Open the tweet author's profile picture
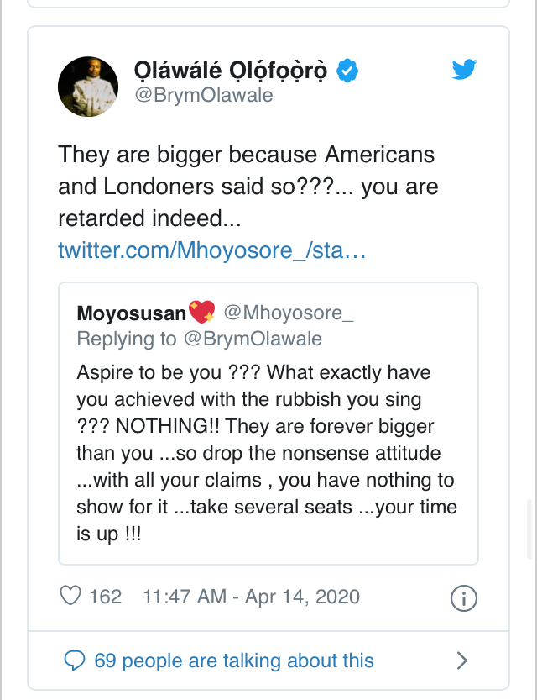The image size is (537, 700). tap(87, 87)
